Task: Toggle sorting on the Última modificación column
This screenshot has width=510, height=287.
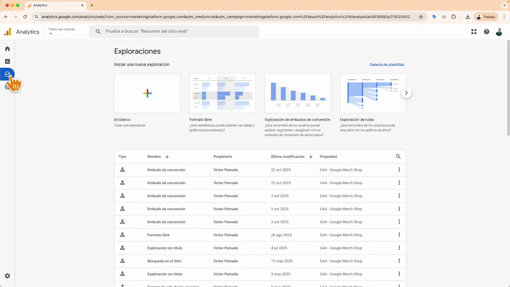Action: point(310,156)
